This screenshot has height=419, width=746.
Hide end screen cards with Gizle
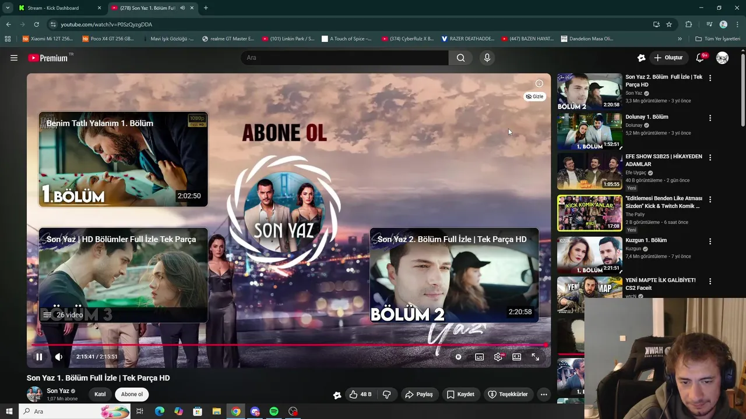click(534, 97)
